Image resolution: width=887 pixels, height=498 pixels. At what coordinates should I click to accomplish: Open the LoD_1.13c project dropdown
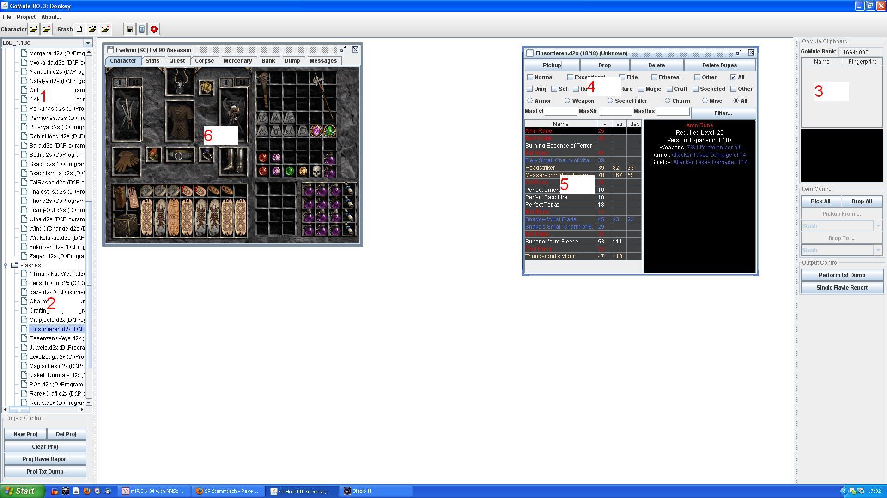[x=88, y=43]
